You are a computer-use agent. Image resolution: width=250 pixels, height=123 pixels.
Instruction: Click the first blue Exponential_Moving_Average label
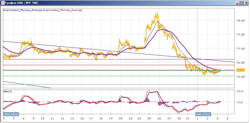click(x=23, y=10)
